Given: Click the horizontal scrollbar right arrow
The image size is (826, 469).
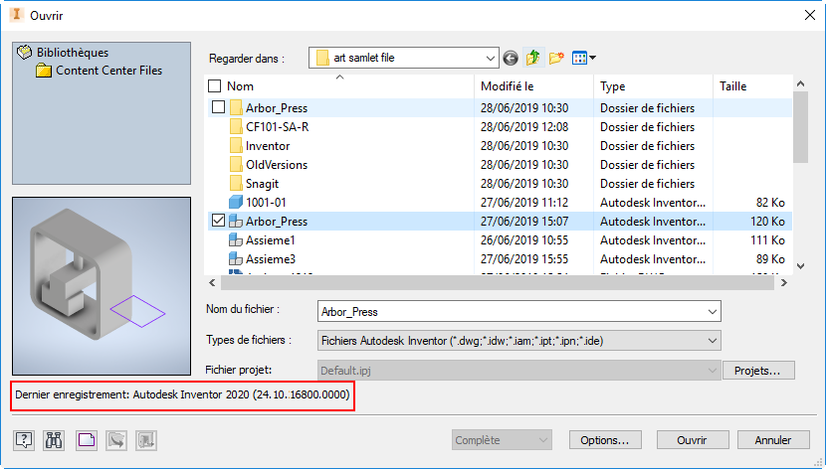Looking at the screenshot, I should [784, 283].
